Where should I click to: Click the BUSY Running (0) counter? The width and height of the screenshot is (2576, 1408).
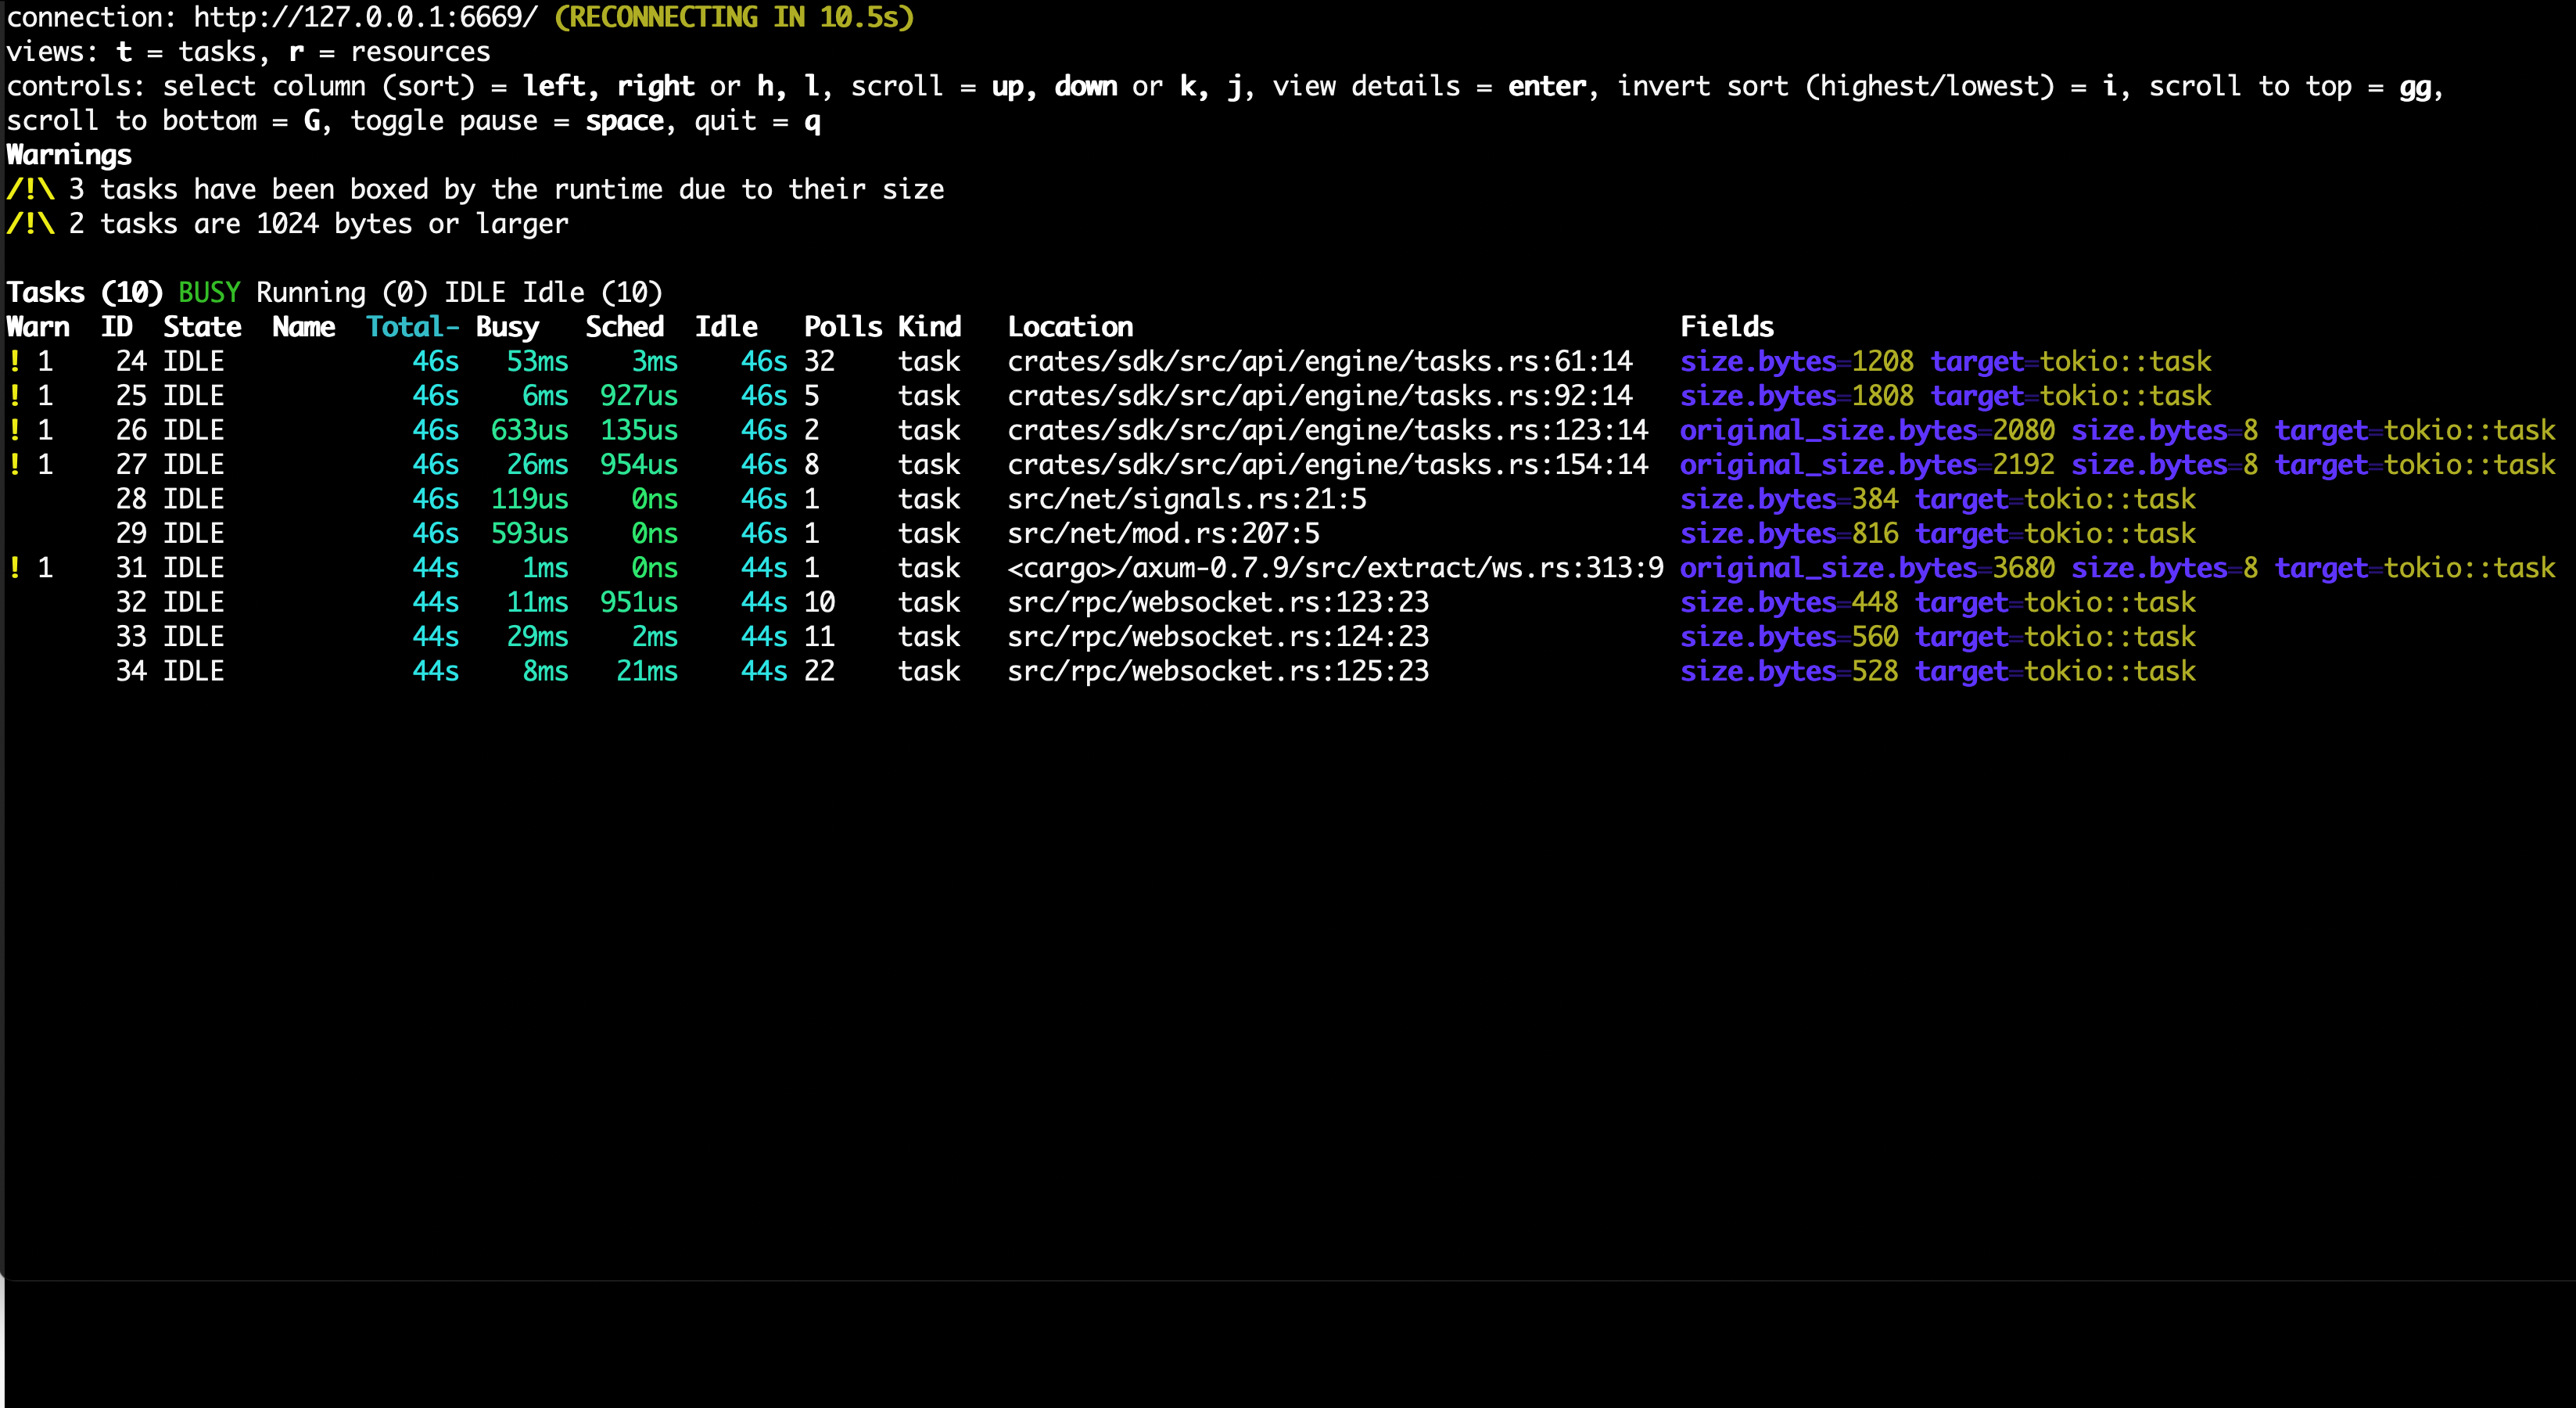302,292
